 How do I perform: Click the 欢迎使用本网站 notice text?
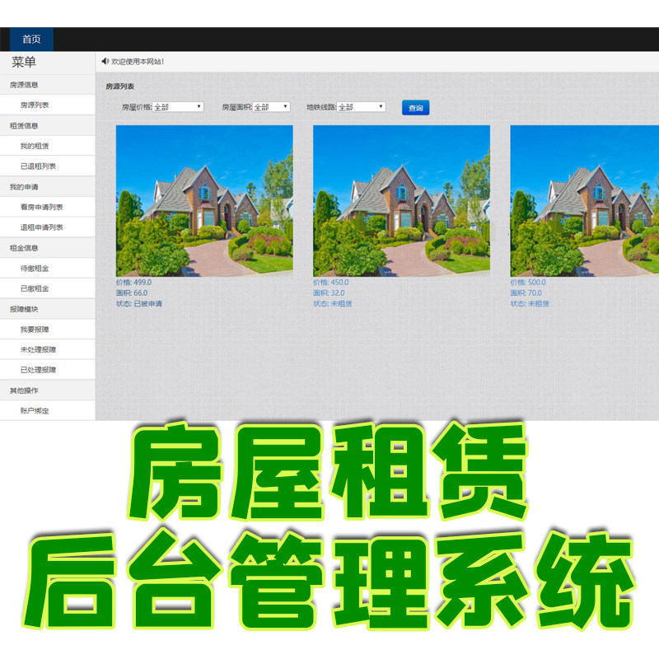pos(138,61)
